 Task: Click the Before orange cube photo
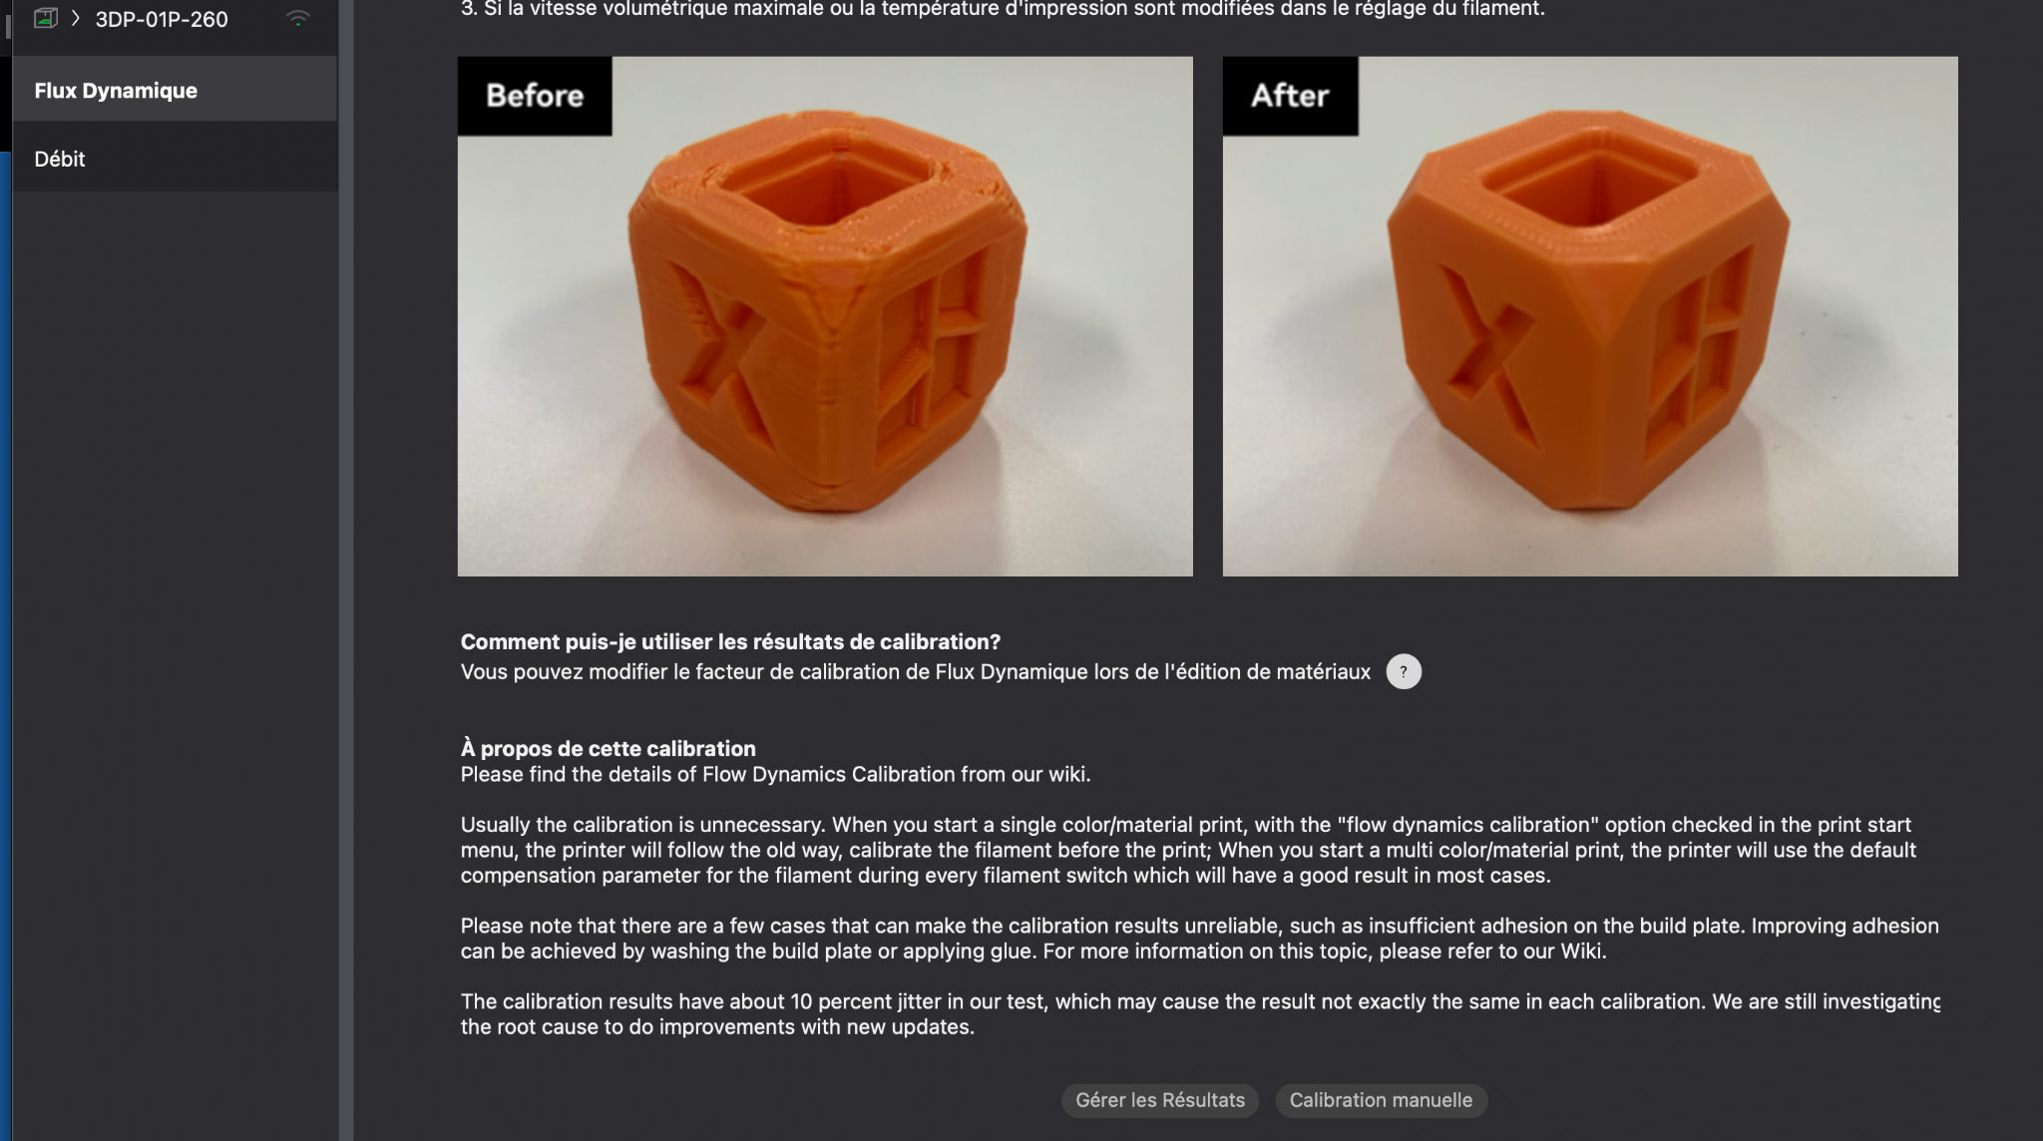coord(825,316)
